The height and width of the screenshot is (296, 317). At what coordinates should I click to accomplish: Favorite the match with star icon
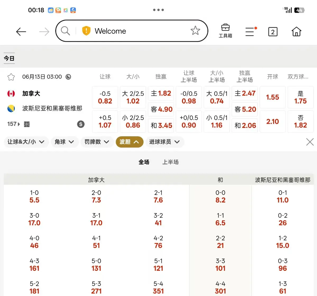pyautogui.click(x=11, y=77)
